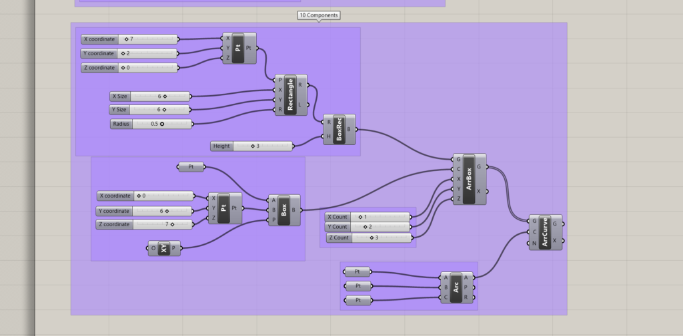Select the Y coordinate slider showing 2
Screen dimensions: 683x336
pos(129,53)
